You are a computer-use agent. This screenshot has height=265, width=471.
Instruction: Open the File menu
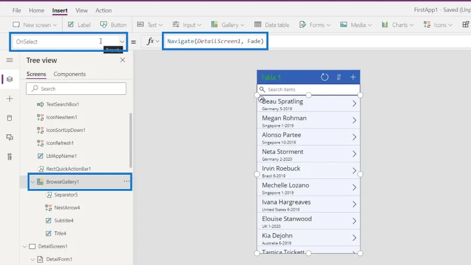(x=16, y=10)
